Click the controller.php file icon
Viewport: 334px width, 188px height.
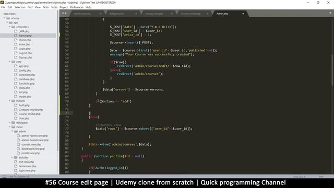click(x=16, y=75)
